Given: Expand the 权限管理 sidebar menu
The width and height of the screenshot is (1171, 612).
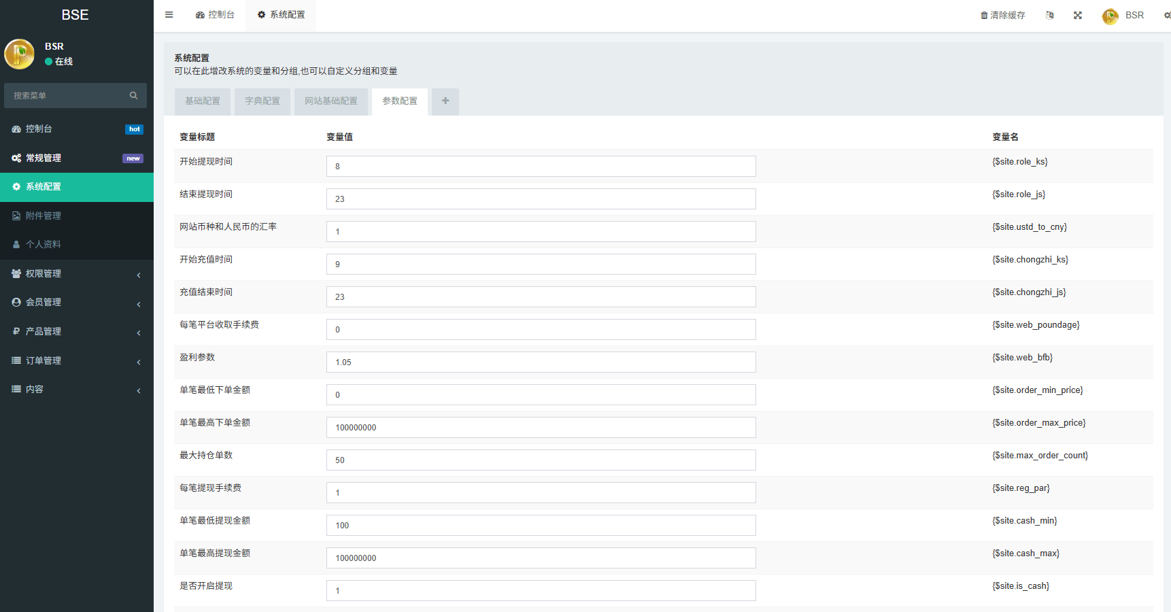Looking at the screenshot, I should point(76,274).
